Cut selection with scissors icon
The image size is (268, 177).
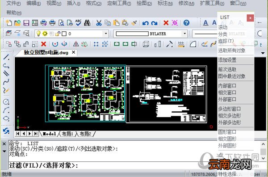coord(99,23)
